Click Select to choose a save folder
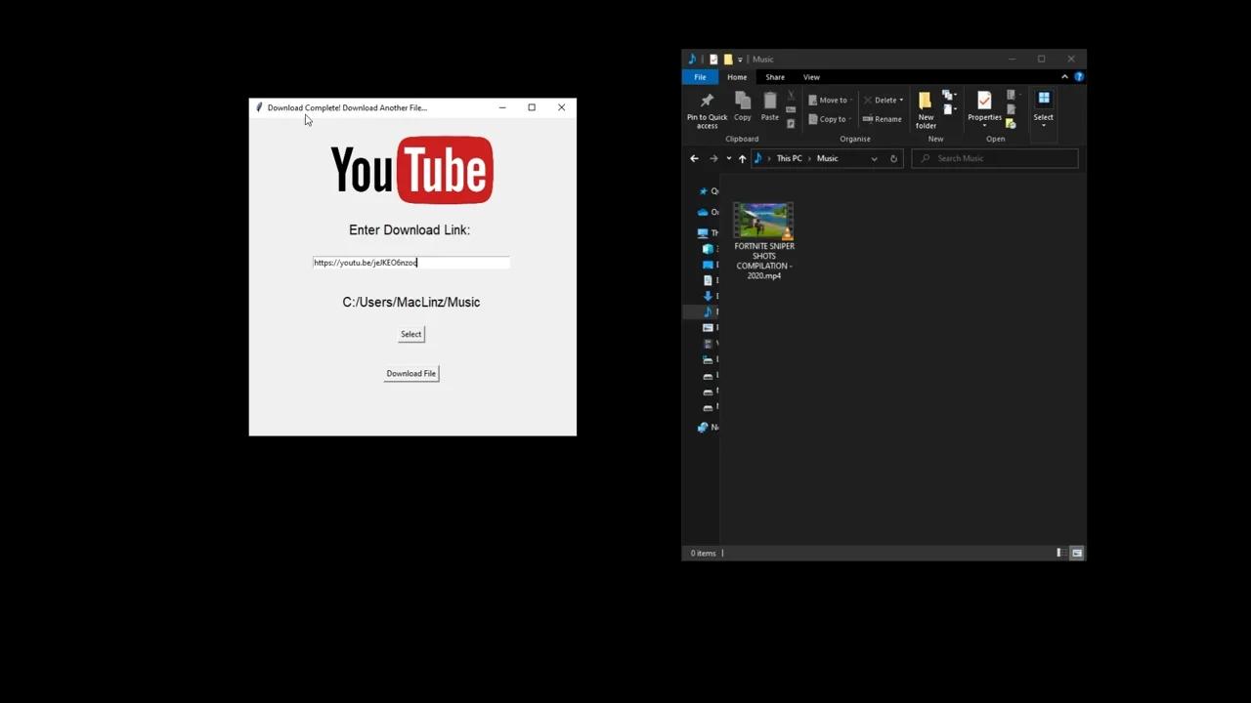This screenshot has width=1251, height=703. (x=410, y=334)
